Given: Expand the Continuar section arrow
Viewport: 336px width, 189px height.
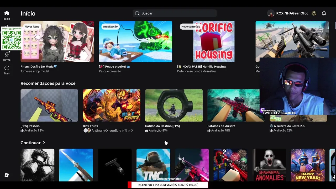Looking at the screenshot, I should 44,143.
